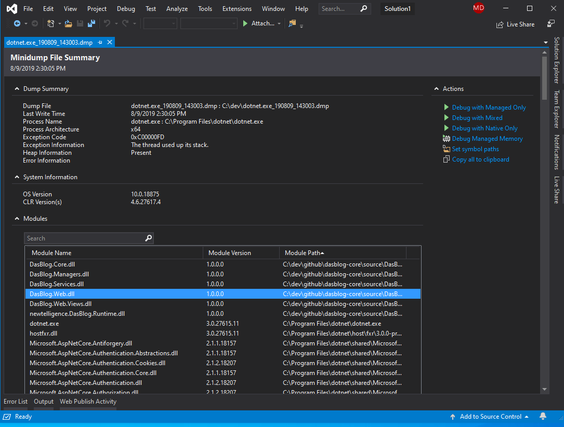Image resolution: width=564 pixels, height=427 pixels.
Task: Collapse the Dump Summary section
Action: click(17, 89)
